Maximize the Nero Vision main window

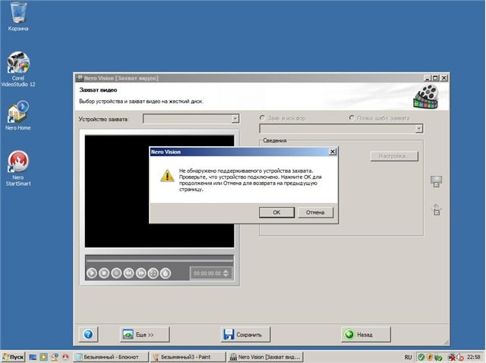tap(435, 78)
